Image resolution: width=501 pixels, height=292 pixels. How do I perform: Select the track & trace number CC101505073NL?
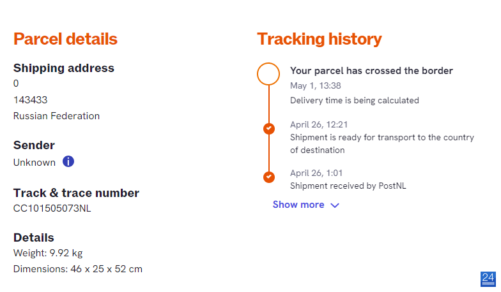coord(52,208)
